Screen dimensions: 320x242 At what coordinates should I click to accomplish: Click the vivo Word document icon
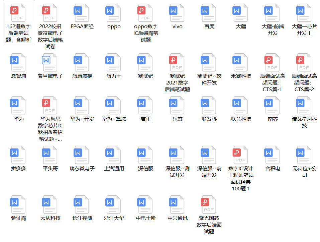[177, 13]
